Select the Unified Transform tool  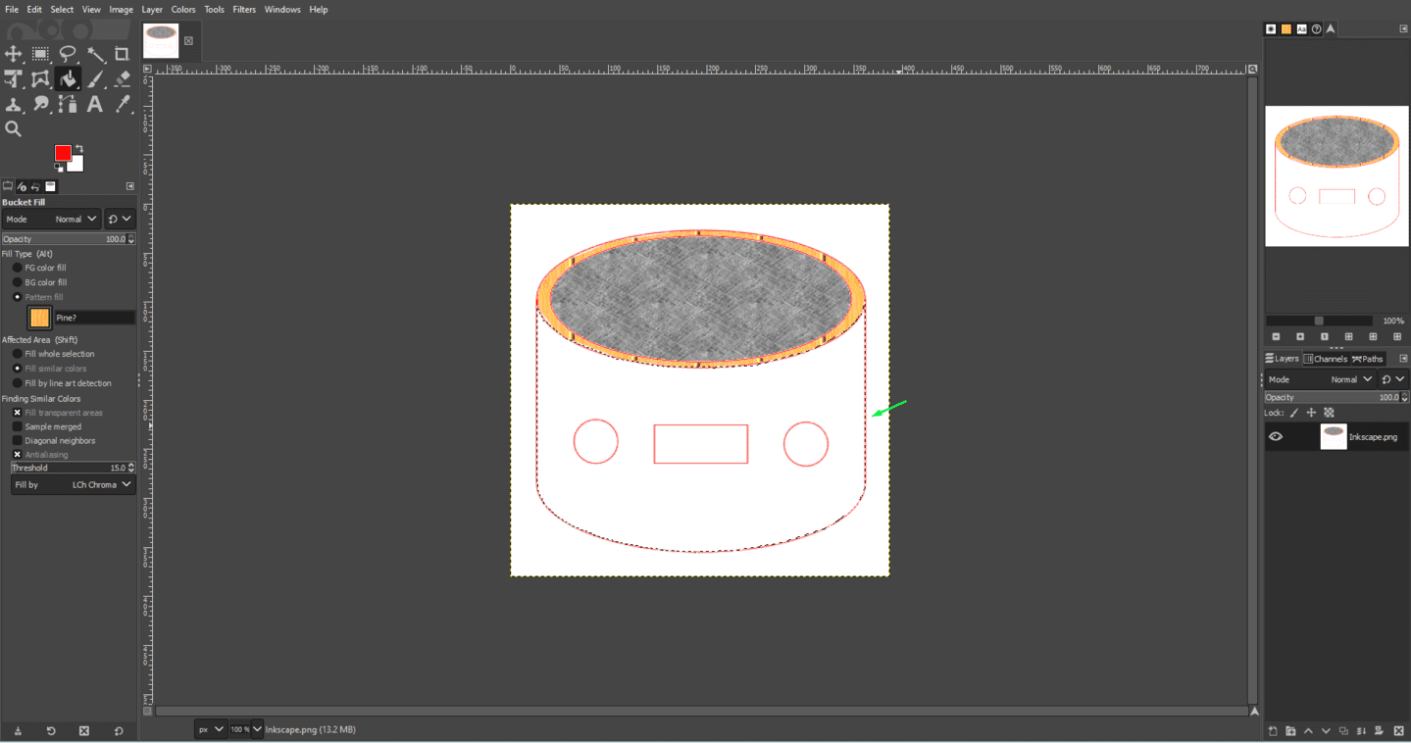pyautogui.click(x=14, y=79)
